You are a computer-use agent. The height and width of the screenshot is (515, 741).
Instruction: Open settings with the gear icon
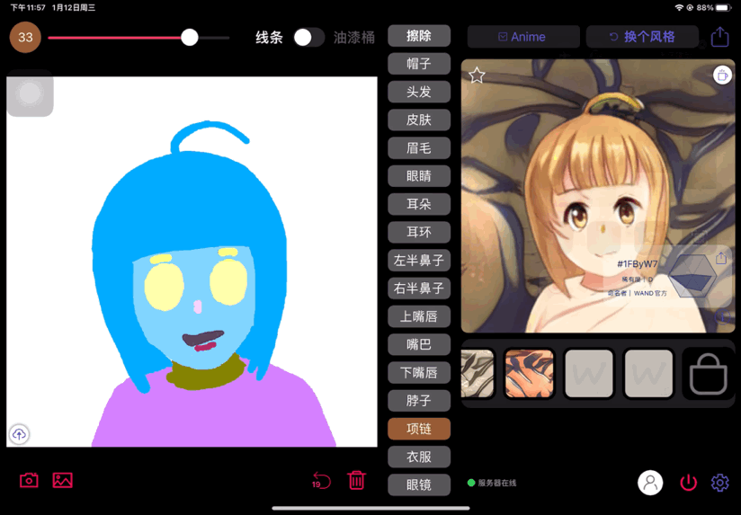[x=720, y=483]
